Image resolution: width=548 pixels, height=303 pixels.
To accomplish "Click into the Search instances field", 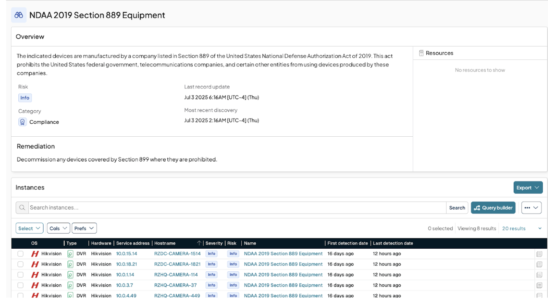I will [237, 208].
